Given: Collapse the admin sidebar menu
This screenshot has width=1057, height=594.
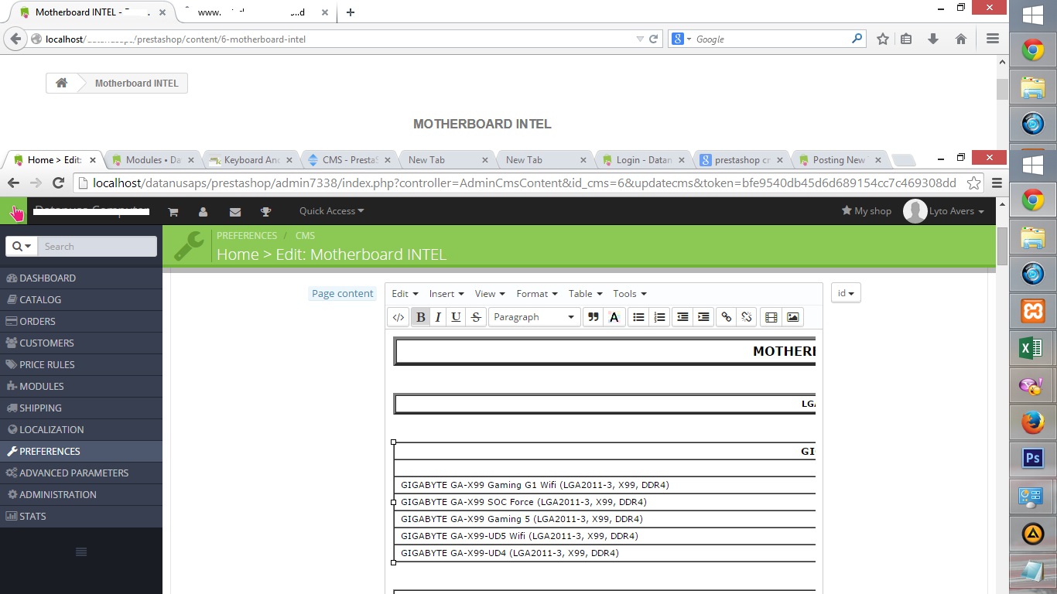Looking at the screenshot, I should 80,551.
